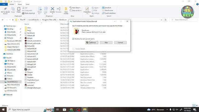Open File Explorer on taskbar
The width and height of the screenshot is (199, 112).
(x=85, y=110)
